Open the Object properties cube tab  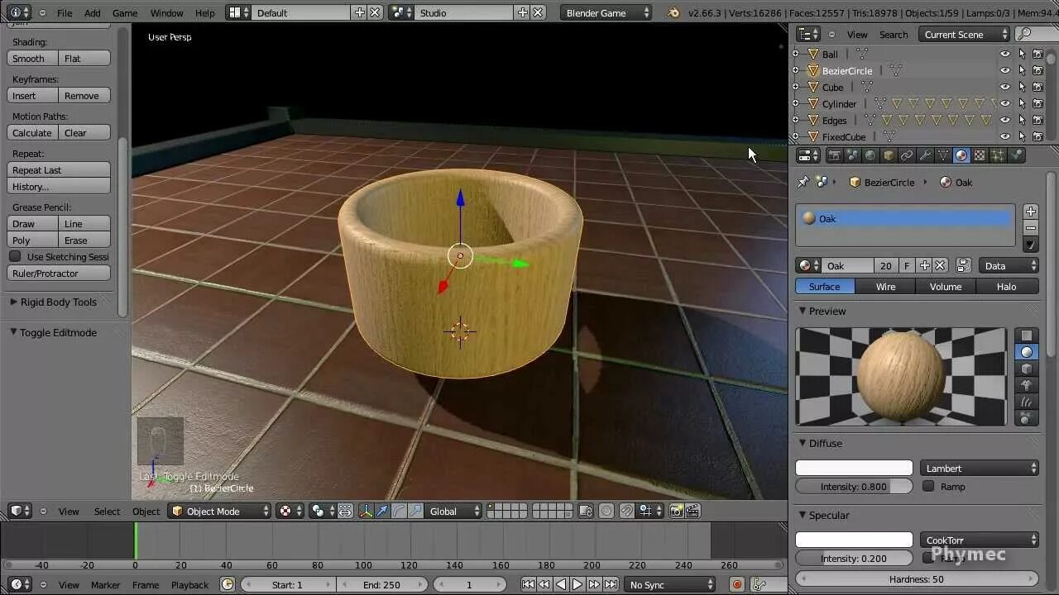point(889,155)
